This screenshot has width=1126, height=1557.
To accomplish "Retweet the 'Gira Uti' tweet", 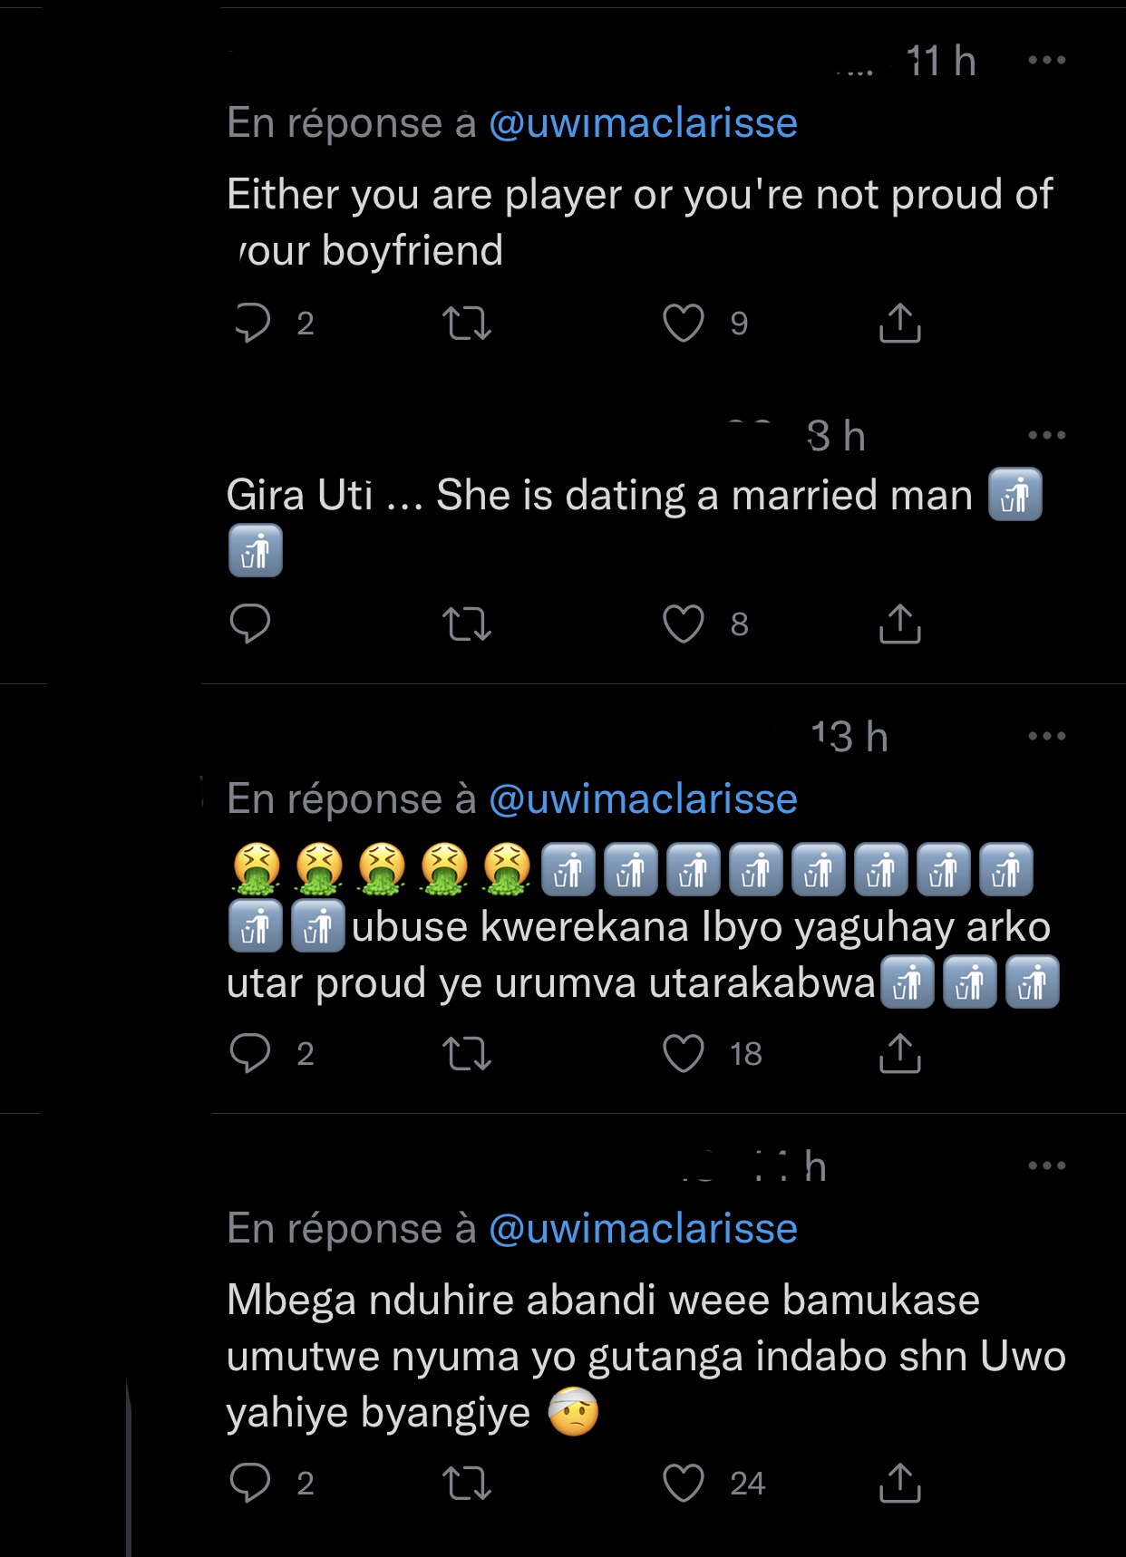I will [x=466, y=624].
